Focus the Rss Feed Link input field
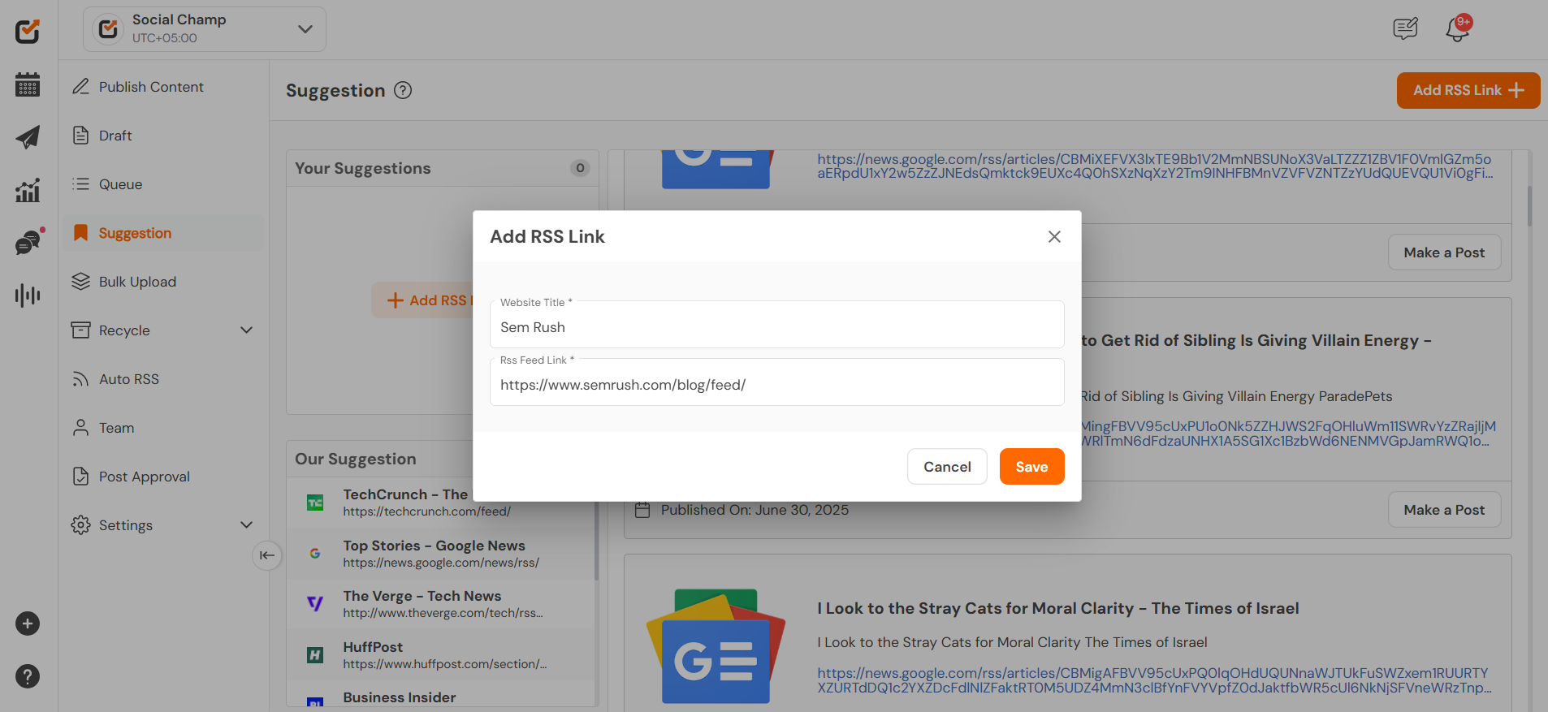This screenshot has width=1548, height=712. click(777, 382)
